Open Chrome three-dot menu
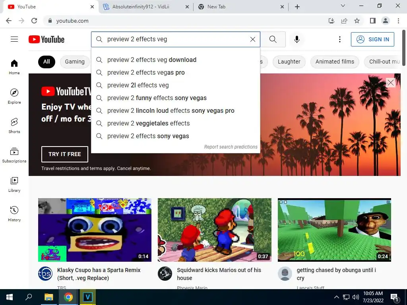This screenshot has width=407, height=305. [x=398, y=21]
